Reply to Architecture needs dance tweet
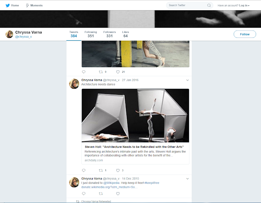The image size is (261, 203). 84,170
